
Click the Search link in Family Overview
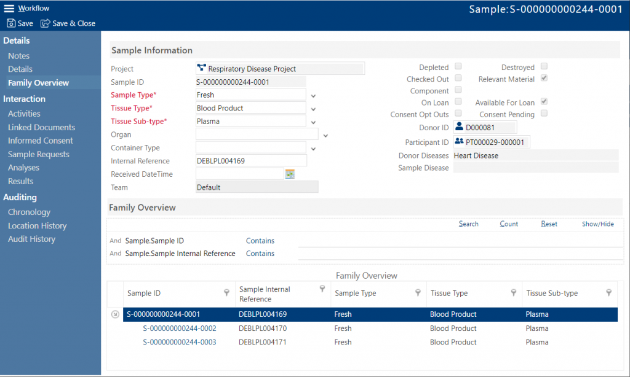(468, 223)
